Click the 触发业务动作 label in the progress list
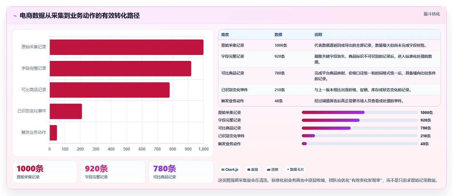 [x=229, y=144]
